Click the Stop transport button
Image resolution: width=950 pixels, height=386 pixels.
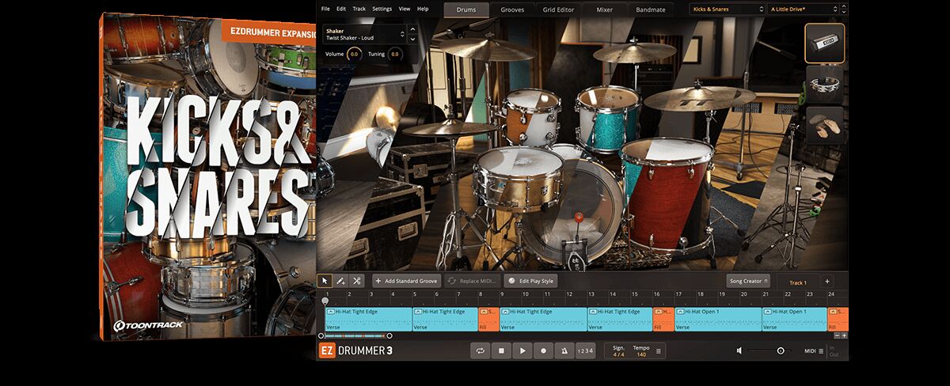click(x=501, y=350)
